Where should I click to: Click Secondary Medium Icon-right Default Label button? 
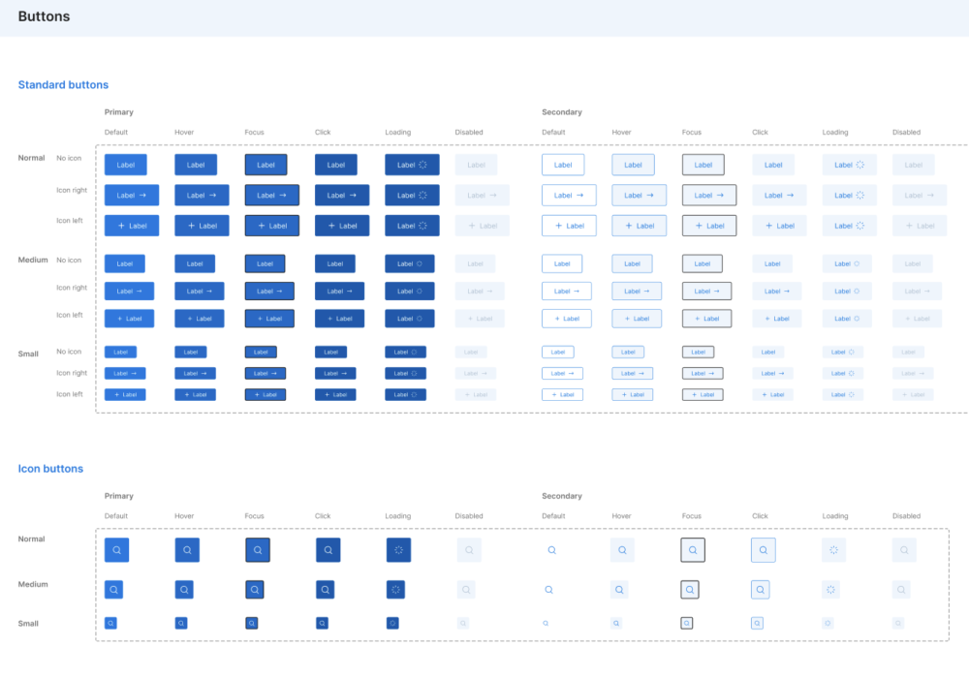[567, 291]
